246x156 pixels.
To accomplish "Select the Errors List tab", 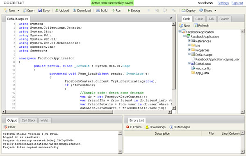I will [x=137, y=120].
